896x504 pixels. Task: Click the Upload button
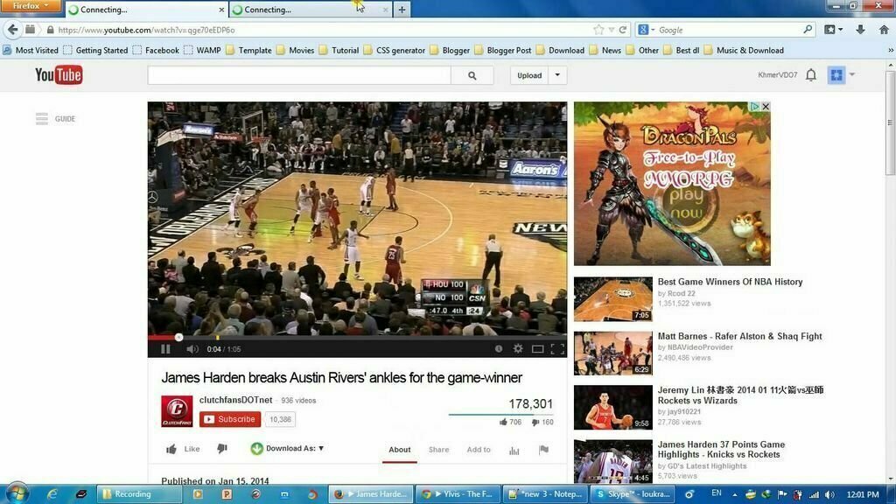pyautogui.click(x=529, y=75)
